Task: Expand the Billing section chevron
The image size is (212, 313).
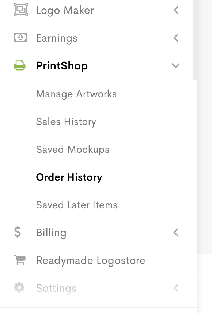Action: [x=176, y=233]
